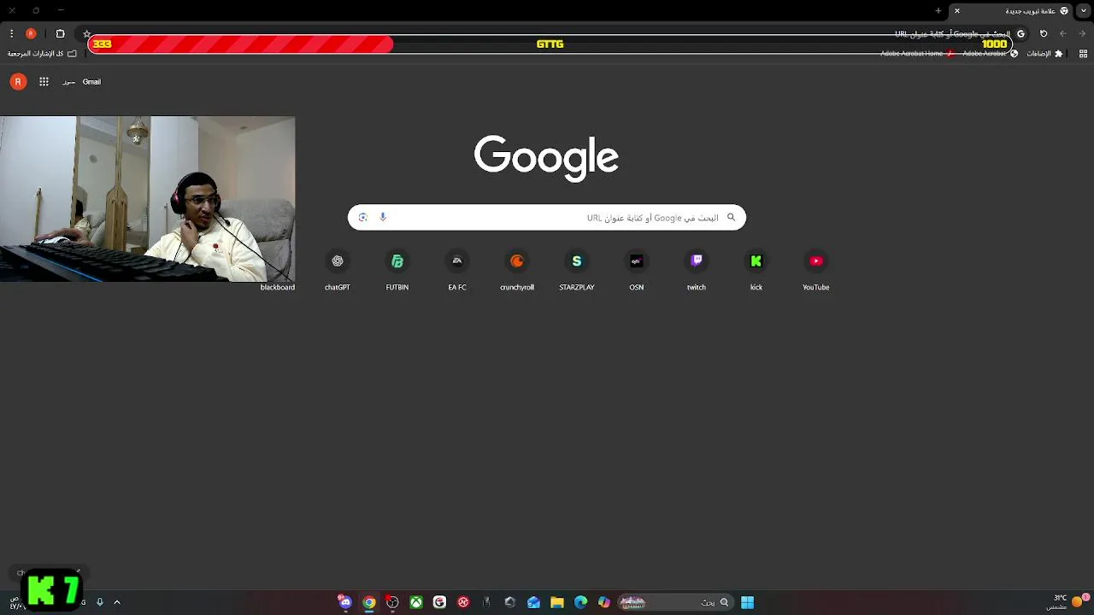This screenshot has width=1094, height=615.
Task: Open the EA FC shortcut tile
Action: point(456,270)
